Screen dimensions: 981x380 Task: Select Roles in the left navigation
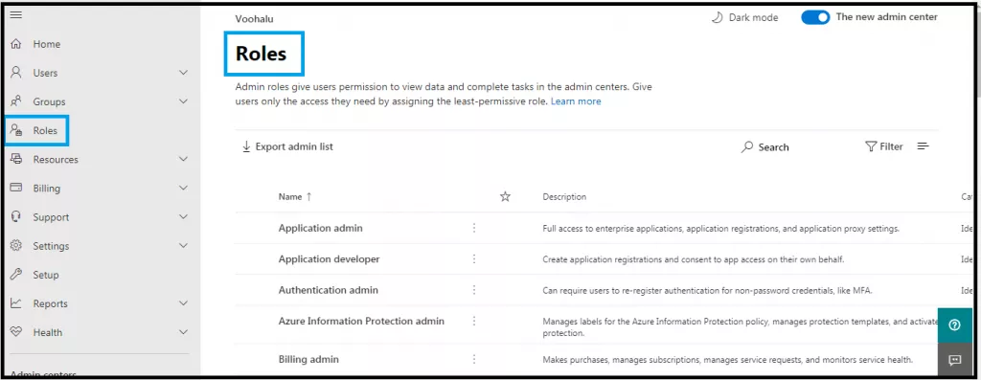pos(36,130)
